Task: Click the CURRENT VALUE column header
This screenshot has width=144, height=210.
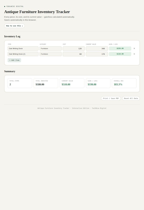Action: 91,44
